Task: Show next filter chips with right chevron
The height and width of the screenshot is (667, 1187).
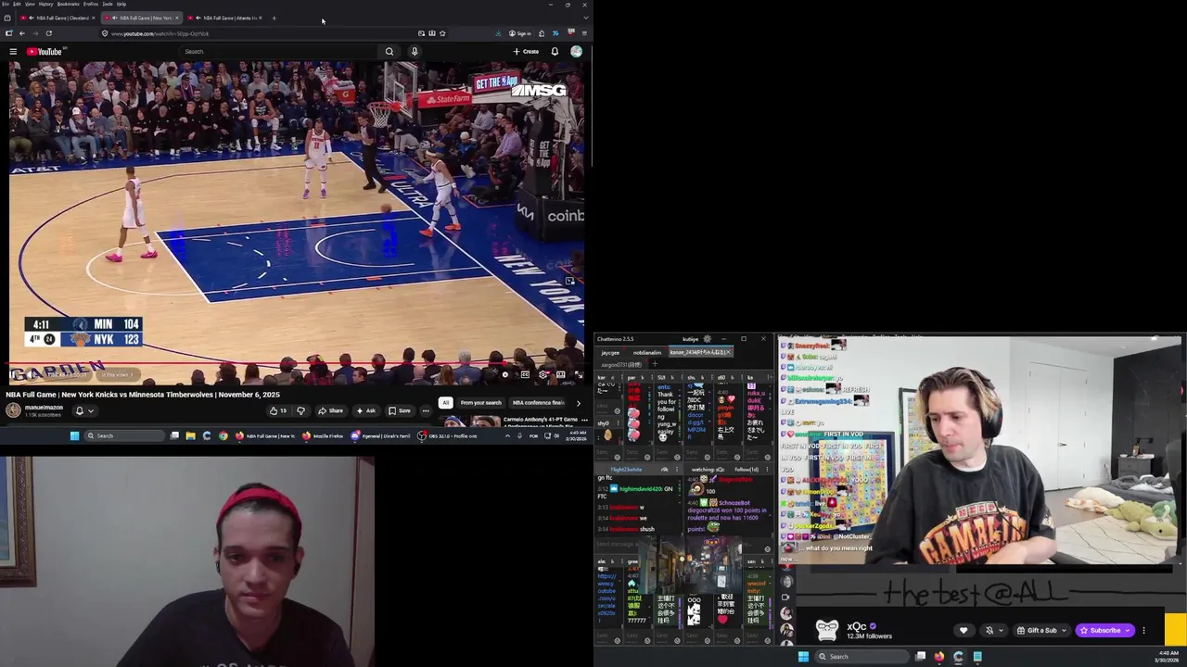Action: pyautogui.click(x=578, y=403)
